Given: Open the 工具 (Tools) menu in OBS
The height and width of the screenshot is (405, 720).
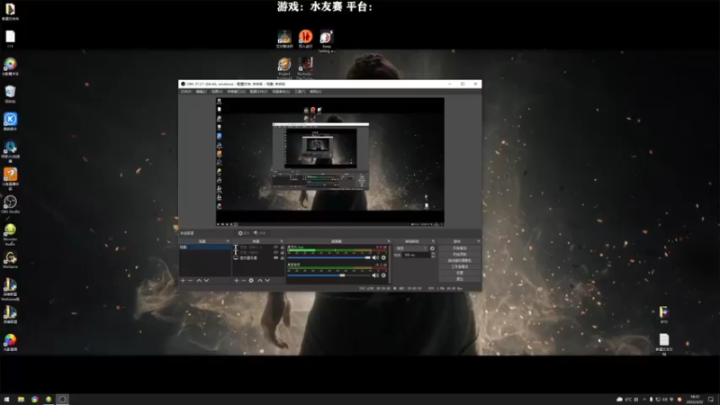Looking at the screenshot, I should pyautogui.click(x=300, y=92).
